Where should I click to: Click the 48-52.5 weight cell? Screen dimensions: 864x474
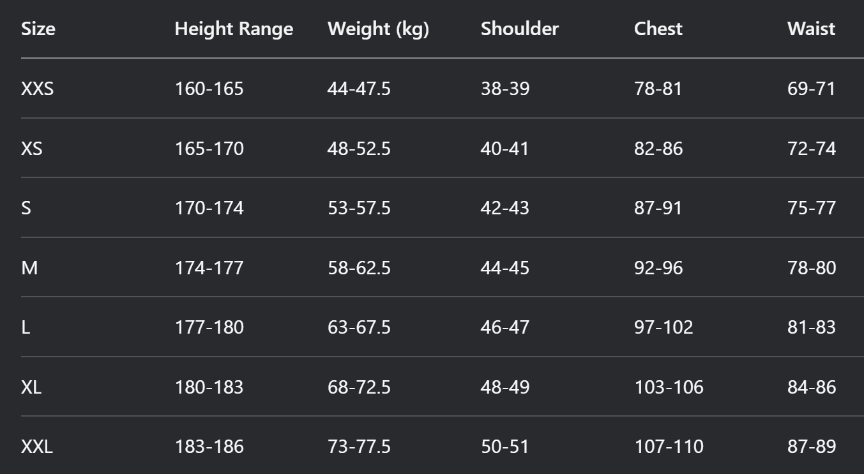359,149
